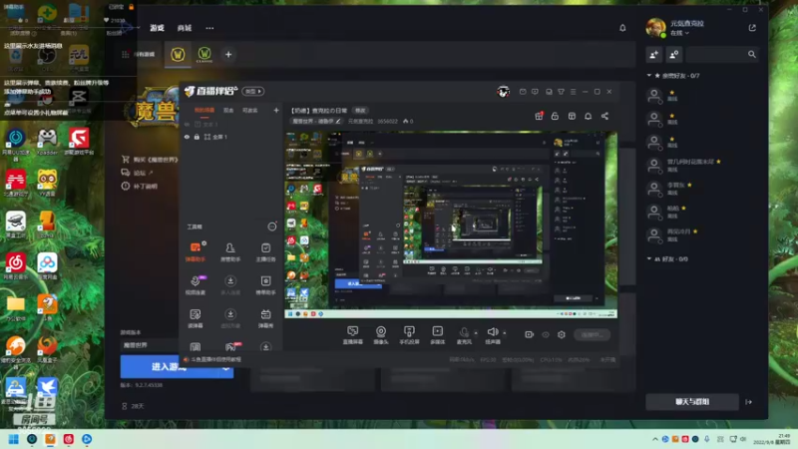The image size is (798, 449).
Task: Click the 摄像头 camera source icon
Action: (381, 335)
